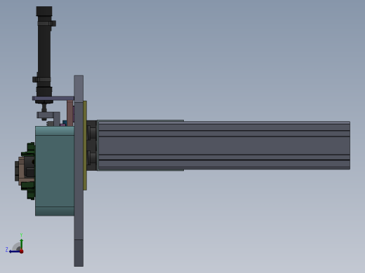The image size is (365, 273).
Task: Select the teal motor housing block
Action: [x=55, y=171]
